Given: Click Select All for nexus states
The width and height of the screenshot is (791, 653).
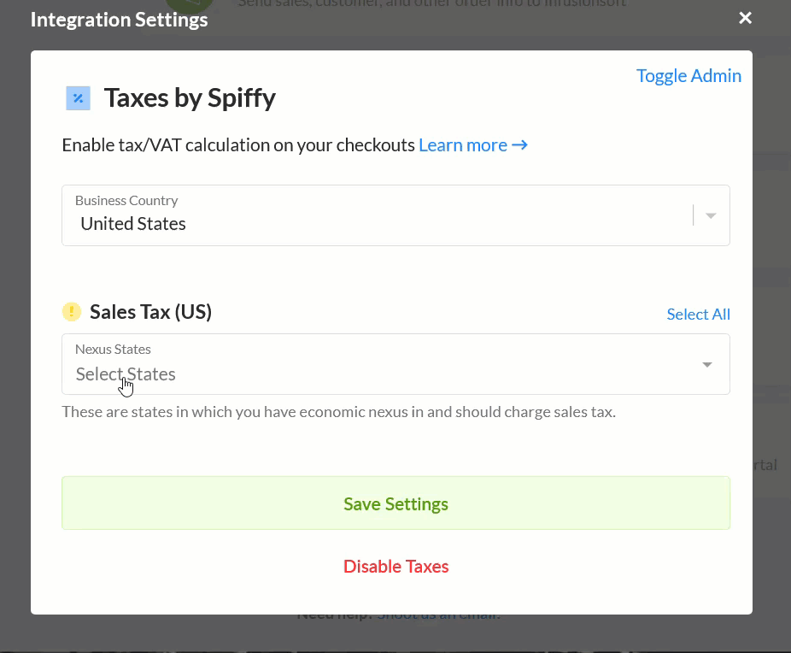Looking at the screenshot, I should [698, 314].
